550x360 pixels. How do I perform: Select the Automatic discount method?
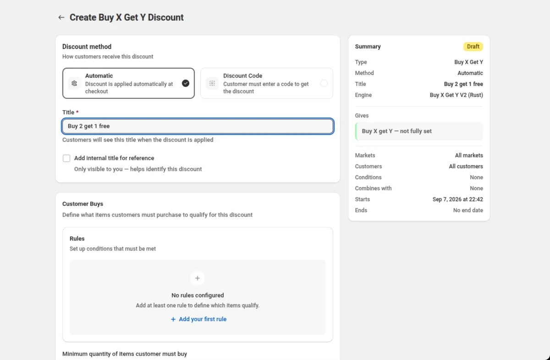pos(128,83)
